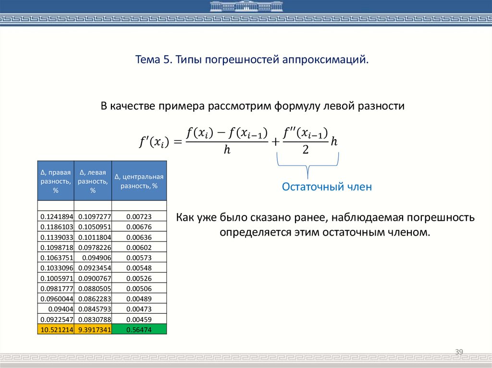
Task: Click table cell 0.00548
Action: pyautogui.click(x=139, y=268)
